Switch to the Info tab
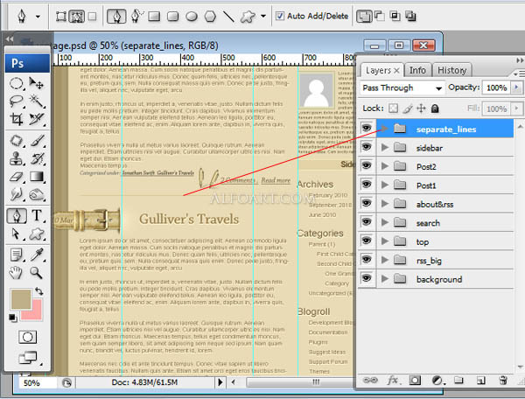 point(417,70)
